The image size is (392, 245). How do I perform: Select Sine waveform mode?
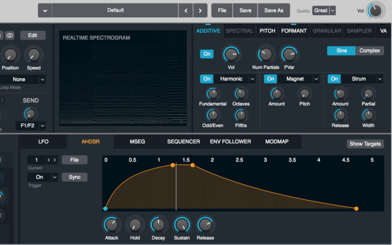(x=341, y=51)
